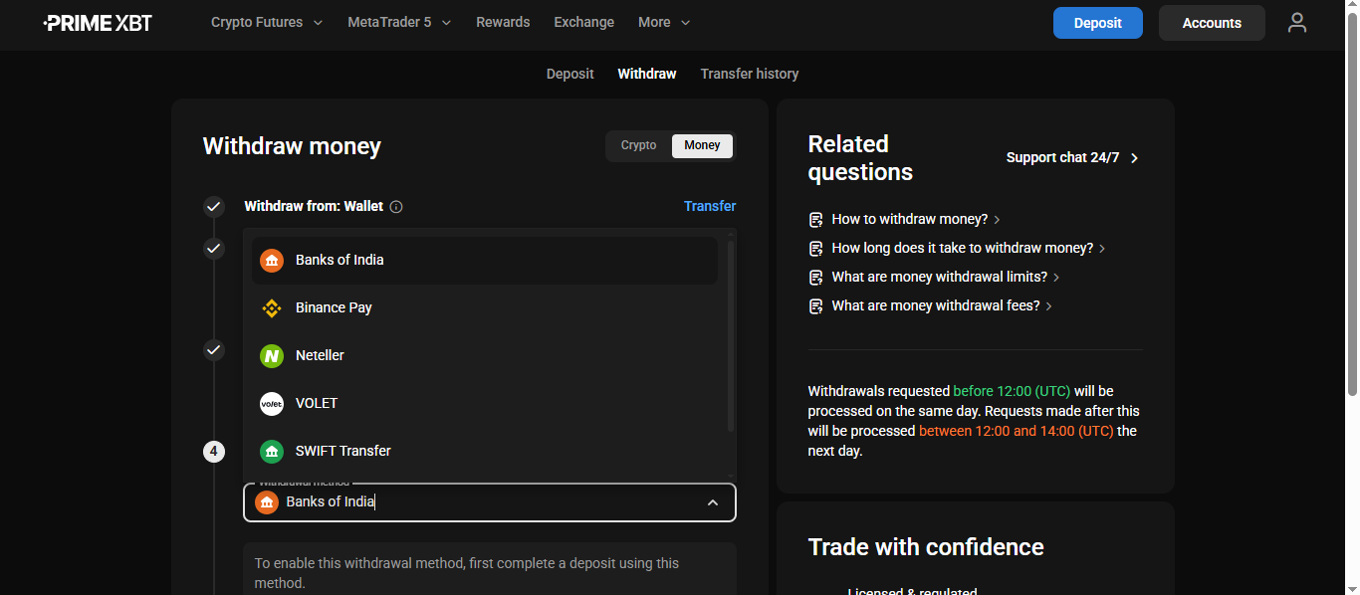The height and width of the screenshot is (595, 1360).
Task: Click the blue Deposit button
Action: (1097, 23)
